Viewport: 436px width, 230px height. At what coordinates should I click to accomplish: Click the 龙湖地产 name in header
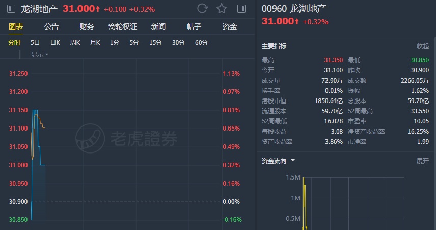click(x=39, y=9)
